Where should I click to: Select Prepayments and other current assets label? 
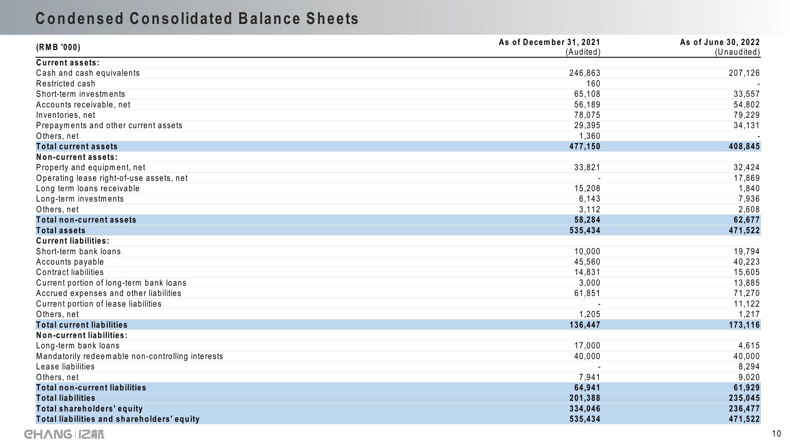coord(109,125)
